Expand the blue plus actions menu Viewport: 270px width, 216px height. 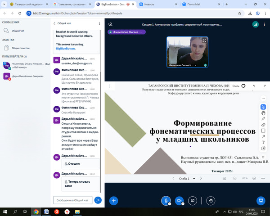tap(114, 200)
